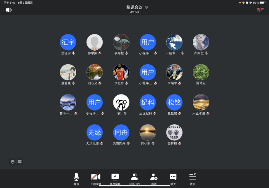Select participant 兰征宇 avatar
This screenshot has height=188, width=269.
[x=68, y=42]
